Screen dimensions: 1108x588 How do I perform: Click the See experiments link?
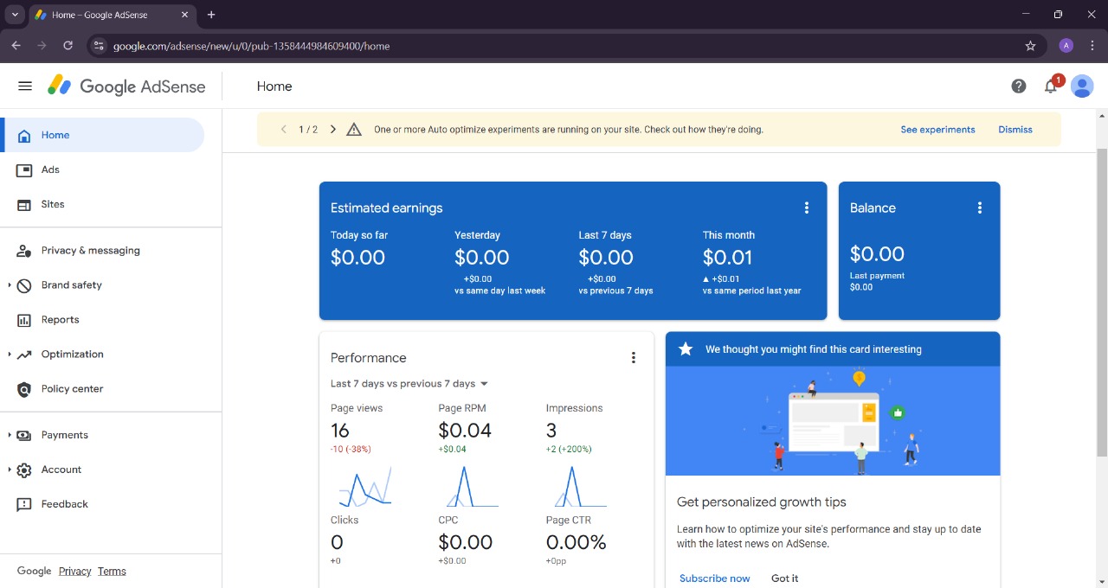tap(937, 130)
